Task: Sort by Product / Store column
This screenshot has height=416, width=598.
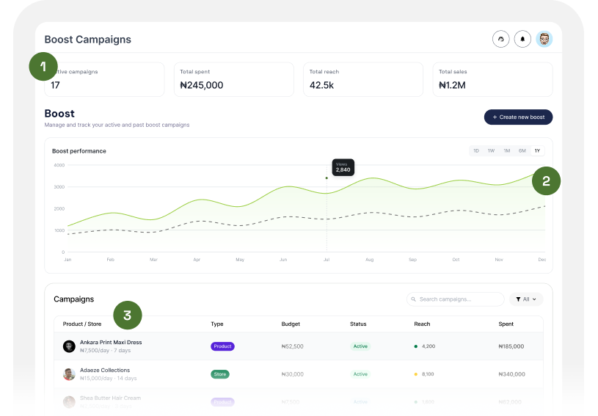Action: tap(82, 324)
